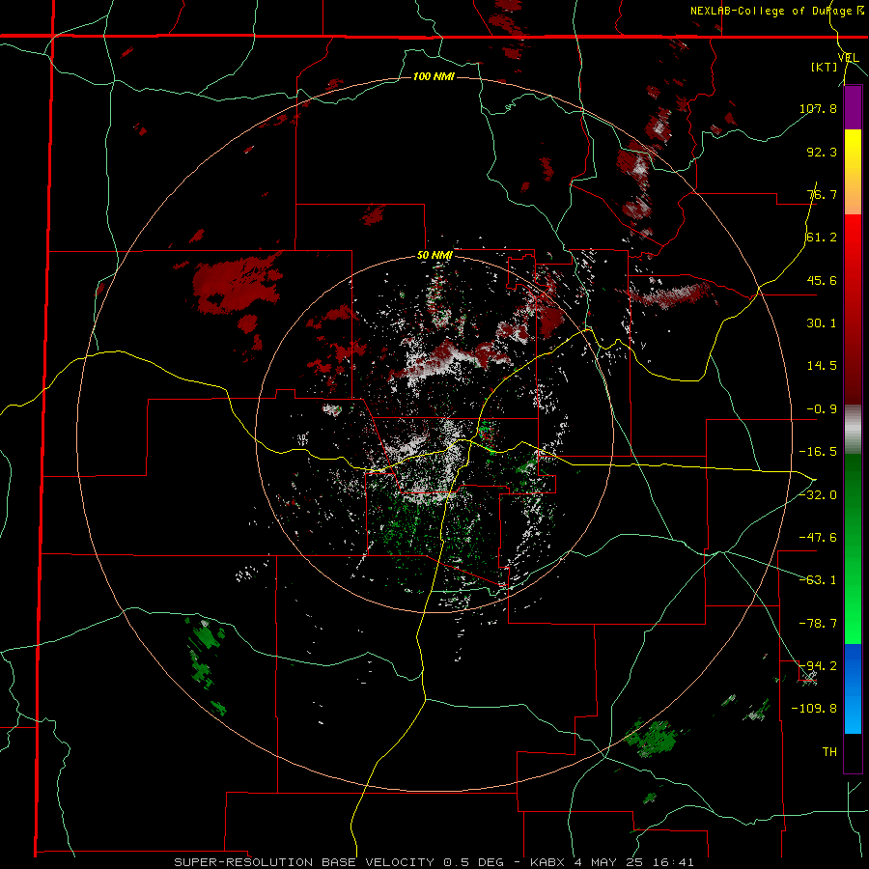Click the -78.7 legend value
This screenshot has height=869, width=869.
[x=818, y=624]
